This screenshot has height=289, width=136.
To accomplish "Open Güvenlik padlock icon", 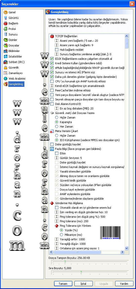I will coord(6,68).
